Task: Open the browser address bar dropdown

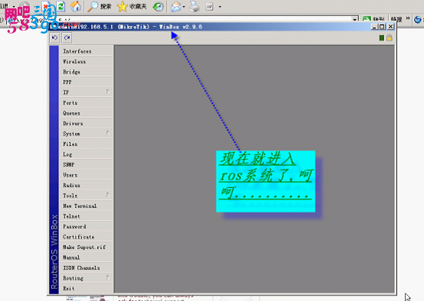Action: tap(355, 19)
